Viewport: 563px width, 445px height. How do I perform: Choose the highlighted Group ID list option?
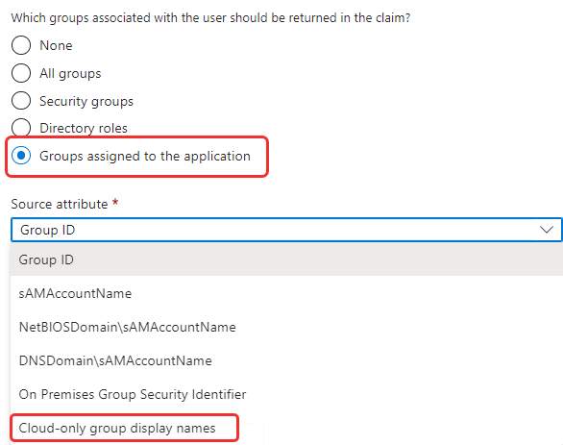[286, 260]
